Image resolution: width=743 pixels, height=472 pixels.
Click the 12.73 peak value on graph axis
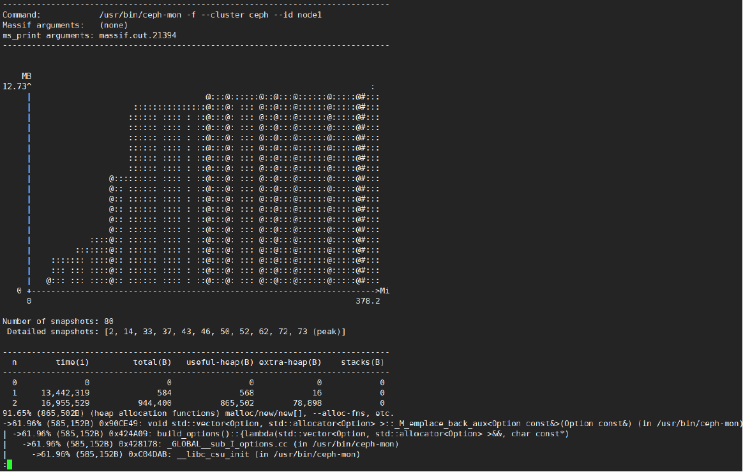tap(15, 87)
